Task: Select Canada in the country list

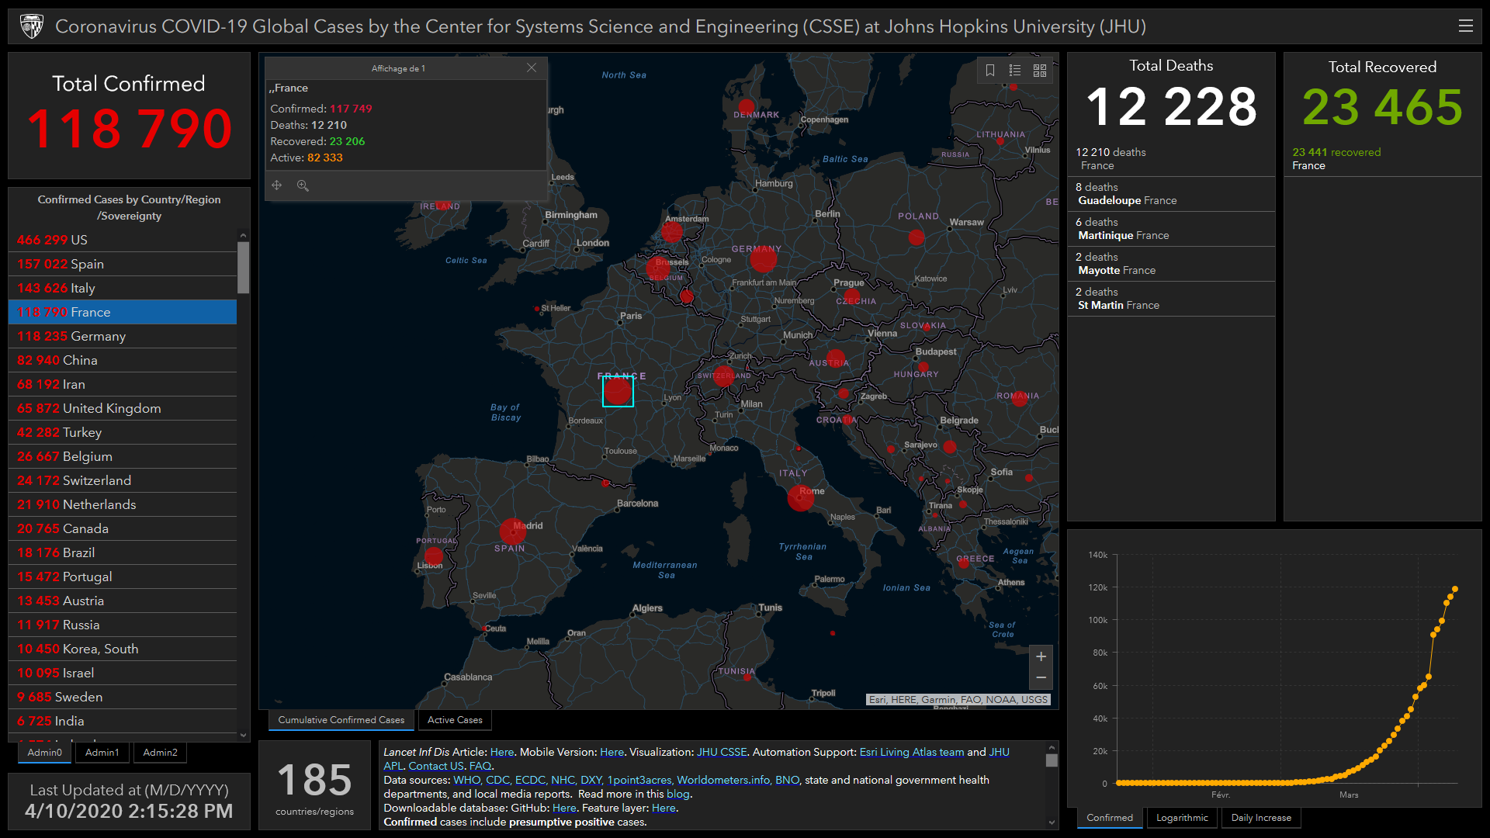Action: pyautogui.click(x=123, y=528)
